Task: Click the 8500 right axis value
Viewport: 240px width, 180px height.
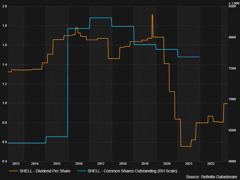Action: tap(232, 6)
